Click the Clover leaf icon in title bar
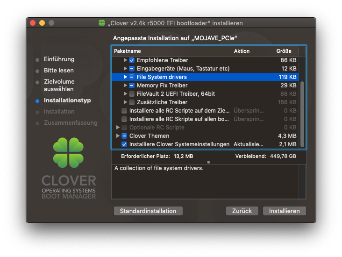 point(102,23)
